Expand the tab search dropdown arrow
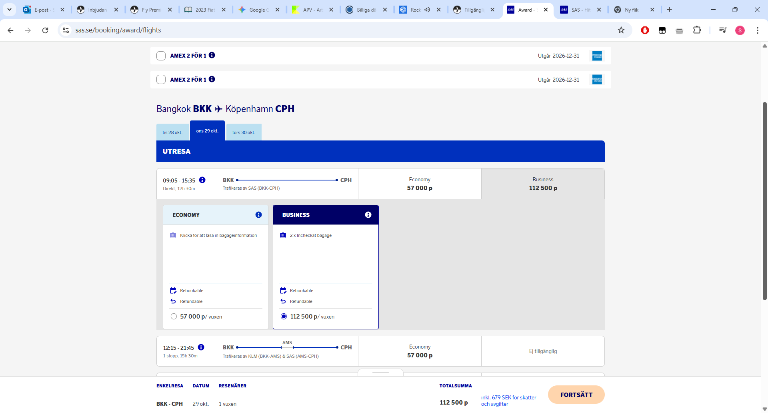Viewport: 768px width, 413px height. [9, 10]
